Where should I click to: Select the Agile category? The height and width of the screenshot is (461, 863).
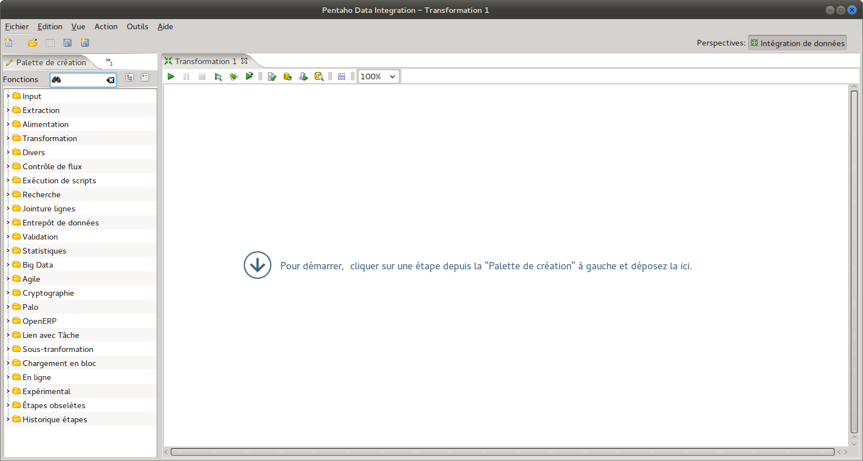point(31,279)
